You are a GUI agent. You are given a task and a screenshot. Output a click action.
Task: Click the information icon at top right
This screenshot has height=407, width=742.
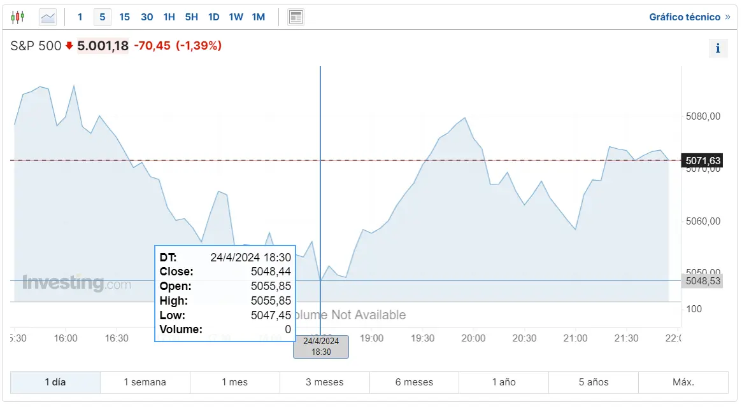[718, 48]
